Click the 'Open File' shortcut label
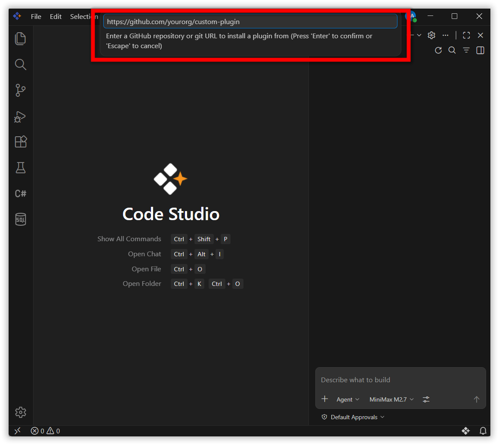Viewport: 499px width, 445px height. tap(146, 269)
